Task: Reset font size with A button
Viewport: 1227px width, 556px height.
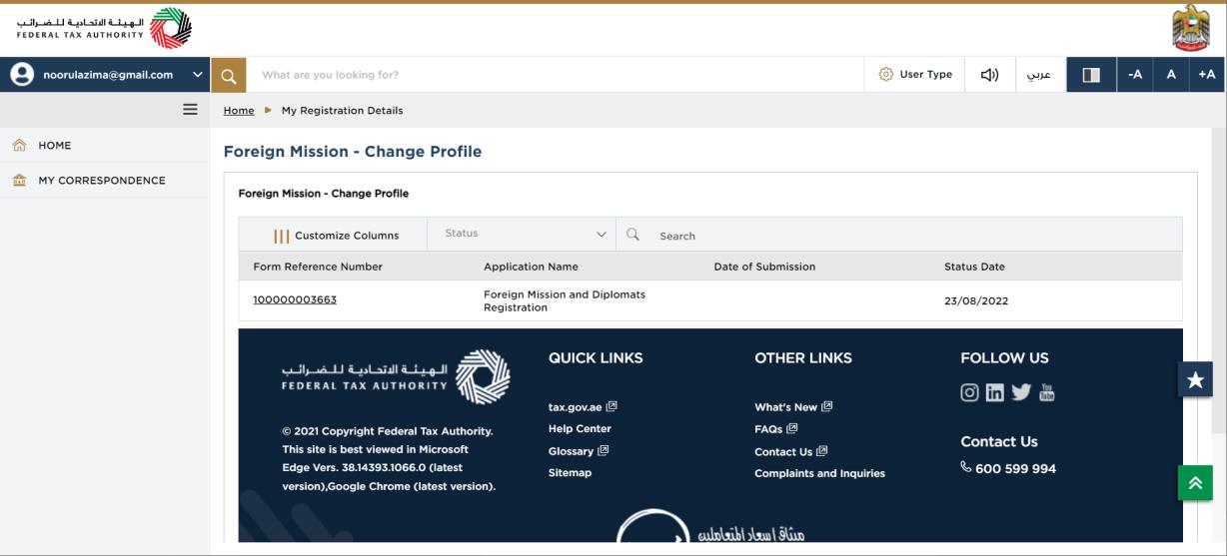Action: tap(1171, 75)
